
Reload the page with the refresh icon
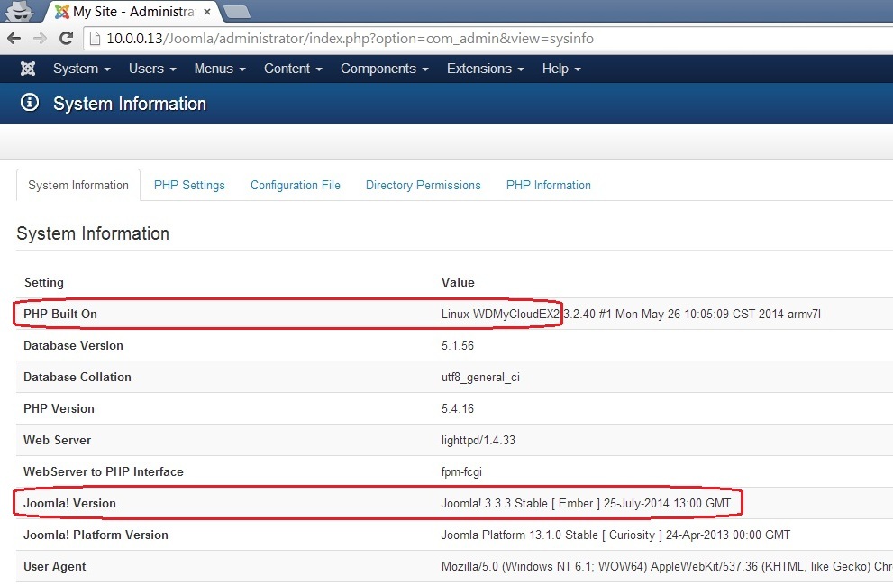[x=66, y=38]
